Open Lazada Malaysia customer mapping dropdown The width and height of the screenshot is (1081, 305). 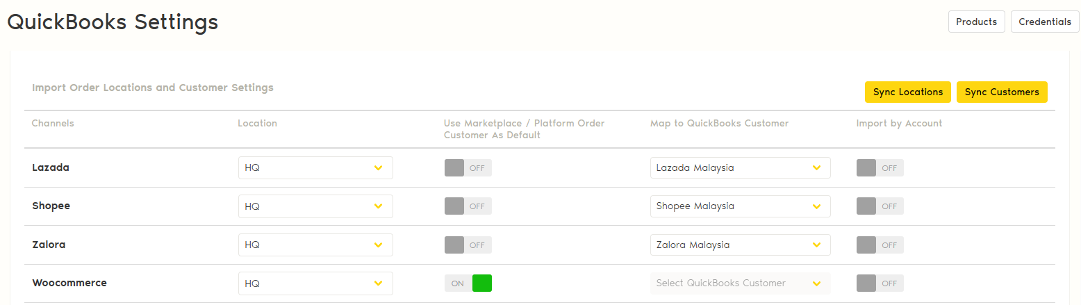pos(740,167)
